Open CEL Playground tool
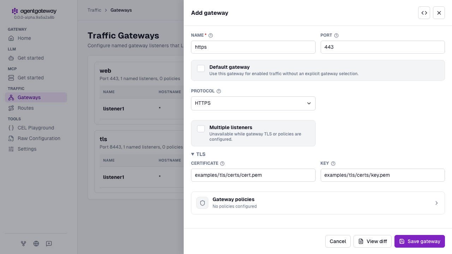The image size is (452, 254). click(x=36, y=128)
